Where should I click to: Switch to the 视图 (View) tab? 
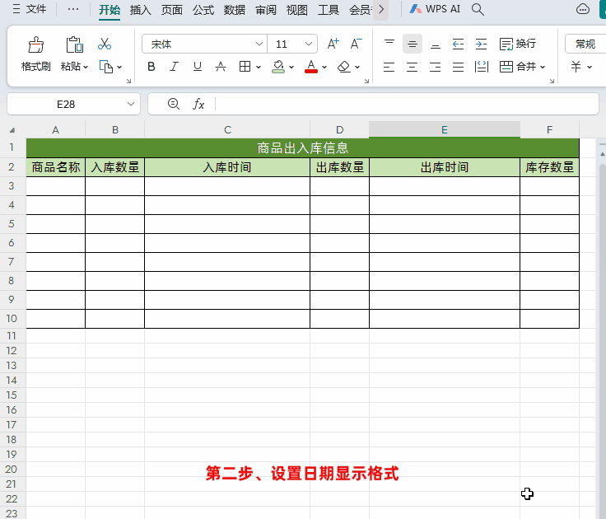pos(296,10)
